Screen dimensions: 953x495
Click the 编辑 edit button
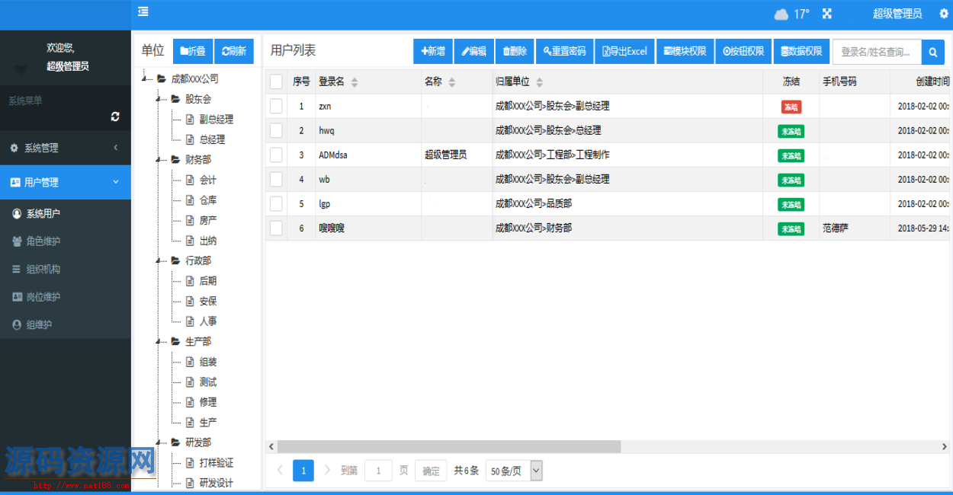pos(474,51)
